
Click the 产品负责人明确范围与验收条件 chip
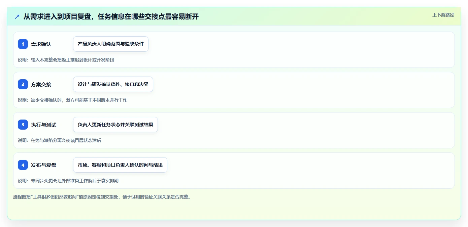[x=111, y=44]
